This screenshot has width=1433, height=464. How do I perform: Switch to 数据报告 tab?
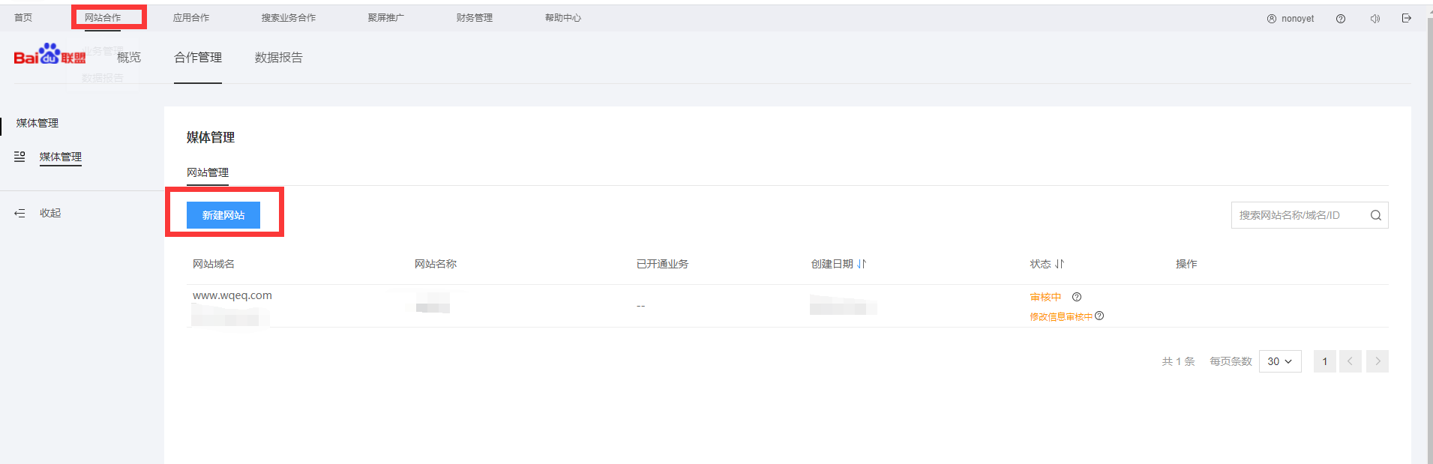click(x=279, y=58)
